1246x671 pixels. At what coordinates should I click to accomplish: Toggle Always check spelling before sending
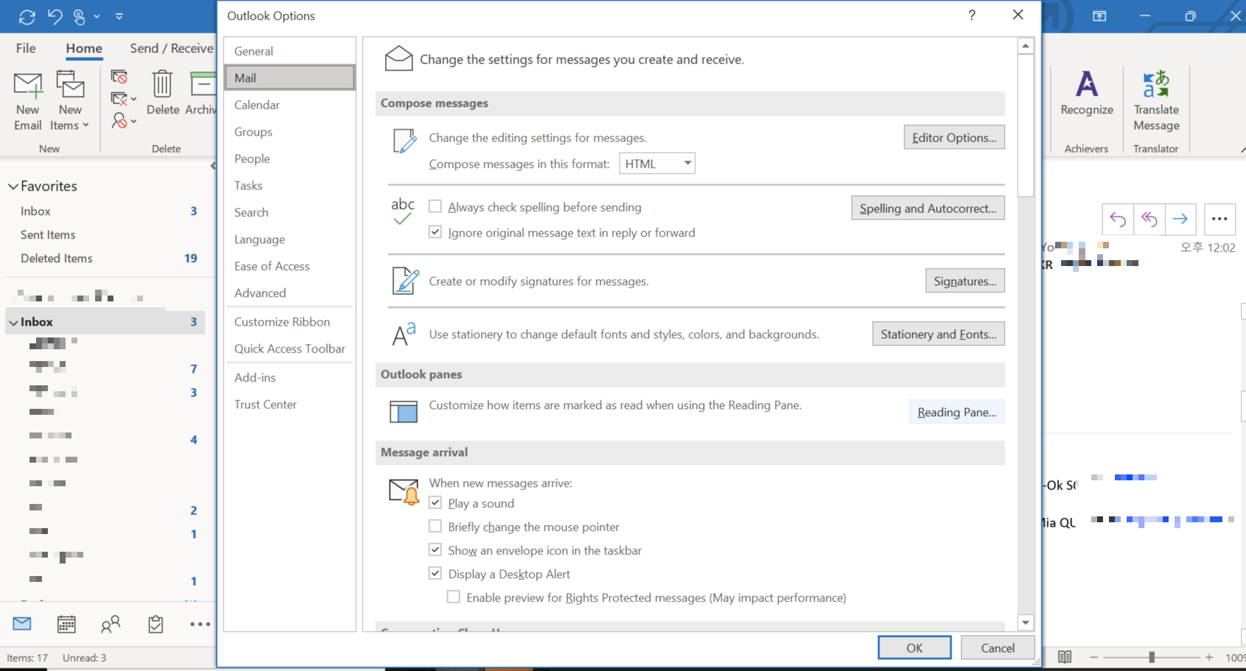[435, 206]
